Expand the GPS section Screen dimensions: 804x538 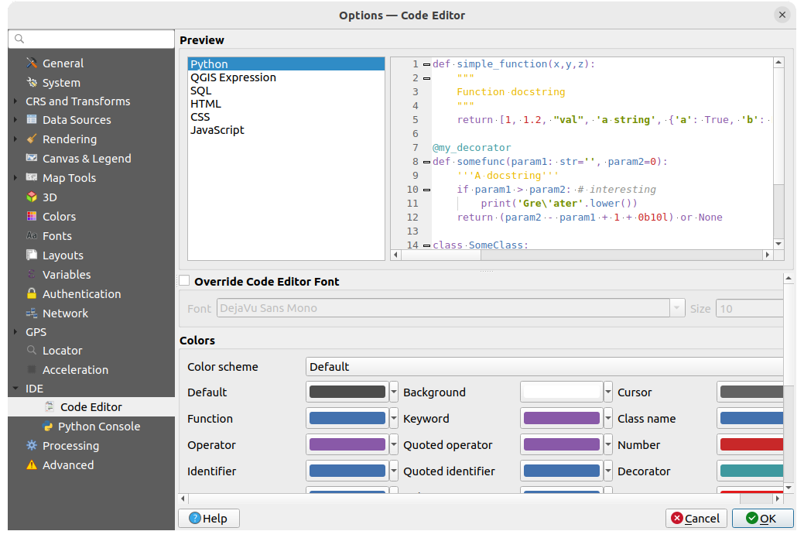pyautogui.click(x=13, y=331)
